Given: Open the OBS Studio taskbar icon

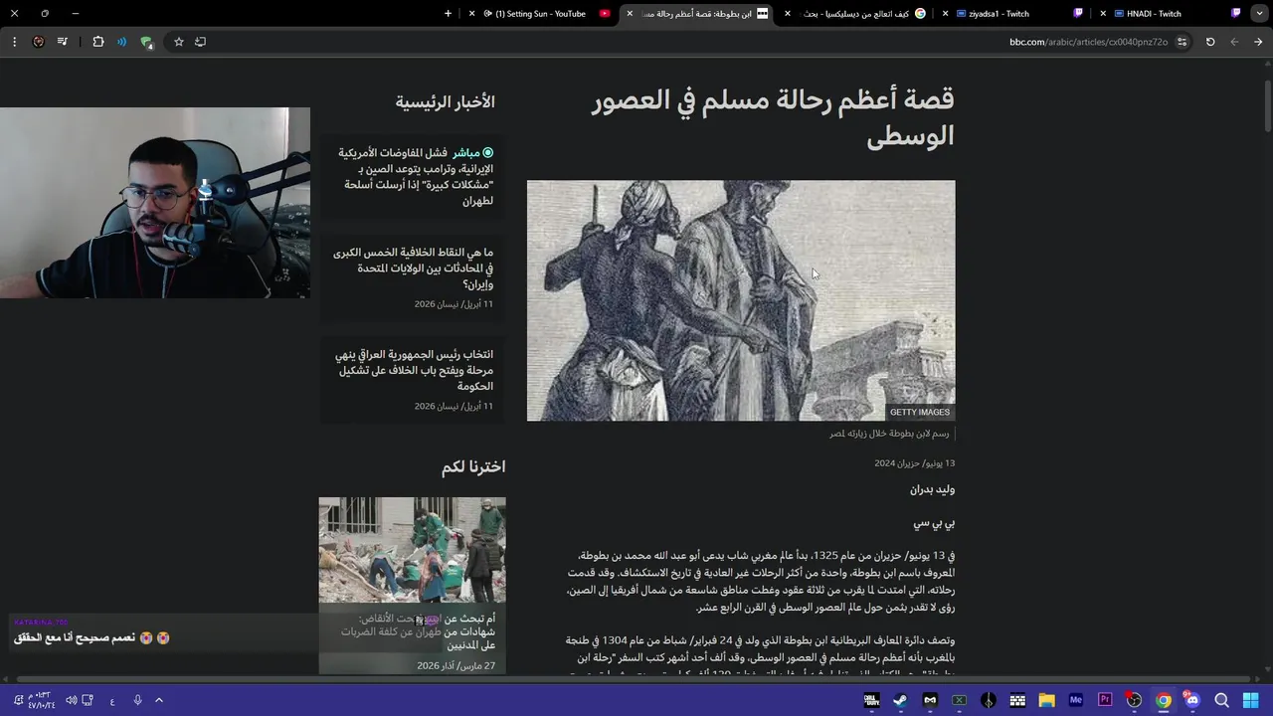Looking at the screenshot, I should point(1134,700).
